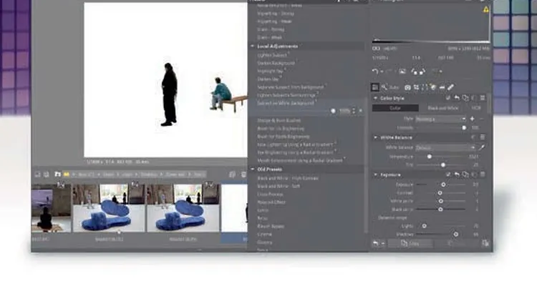
Task: Click the plus icon beside the Style dropdown
Action: 473,119
